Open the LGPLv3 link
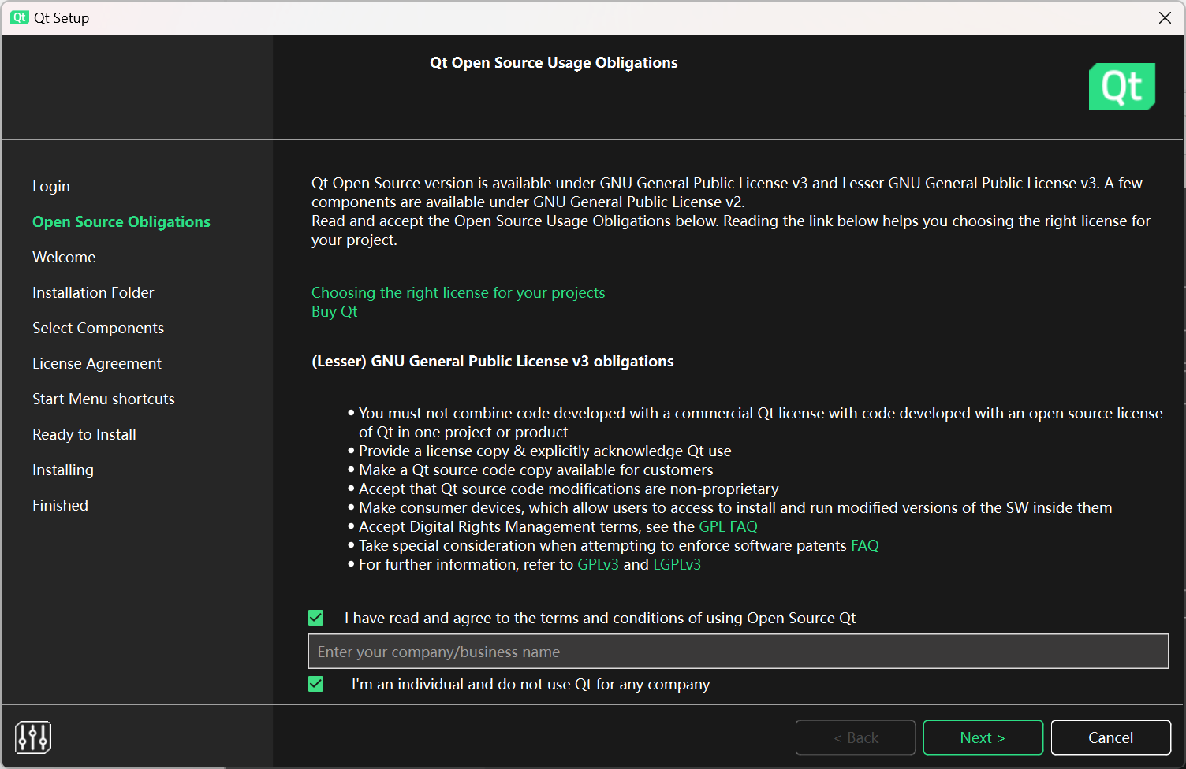Viewport: 1186px width, 769px height. [x=677, y=564]
